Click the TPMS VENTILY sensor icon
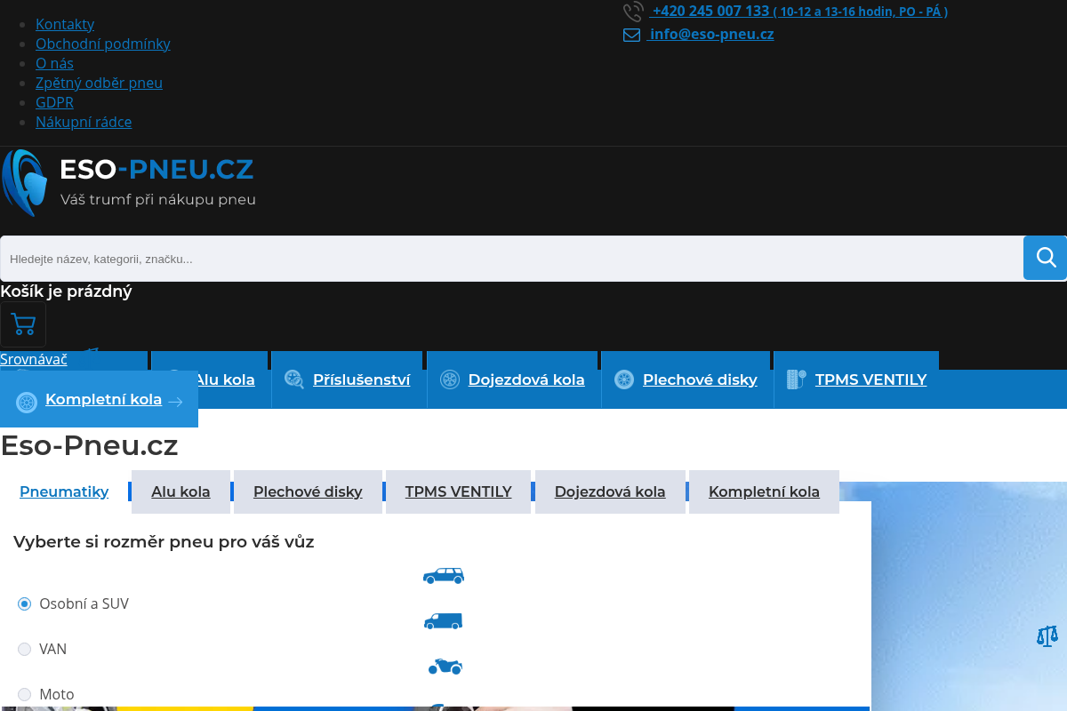The width and height of the screenshot is (1067, 711). coord(797,379)
